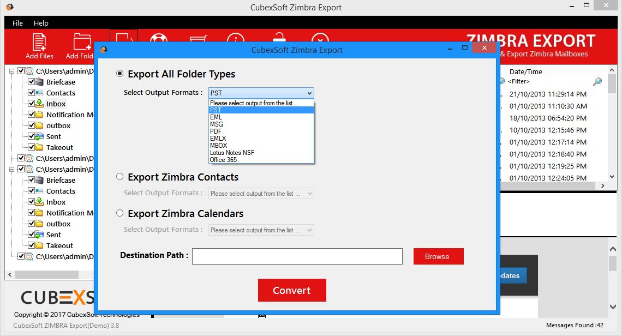622x336 pixels.
Task: Uncheck the Inbox checkbox in the first mailbox
Action: (x=31, y=104)
